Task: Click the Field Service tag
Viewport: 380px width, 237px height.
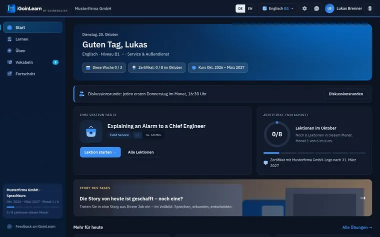Action: (119, 135)
